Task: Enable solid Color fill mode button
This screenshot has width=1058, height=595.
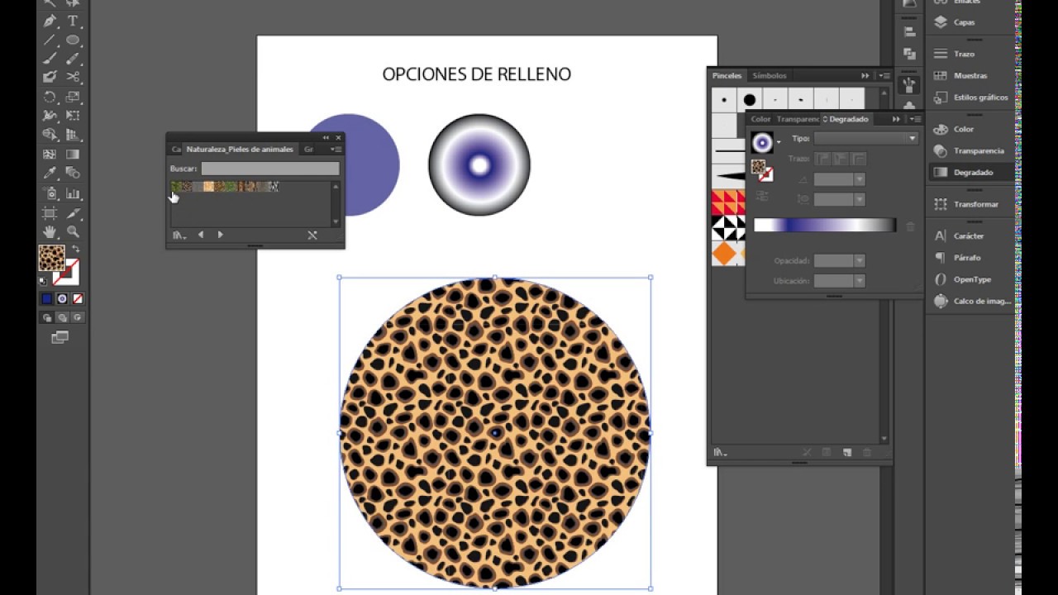Action: click(x=47, y=298)
